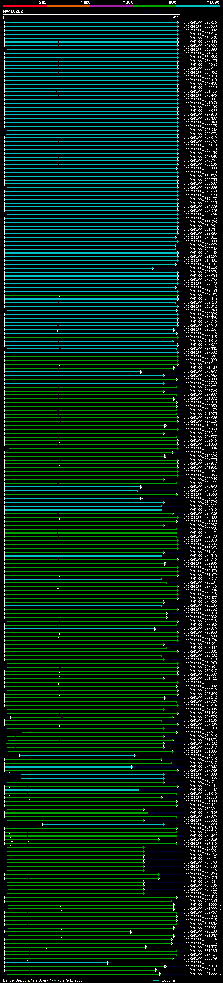Choose UniRef100_A8HJ21 label
This screenshot has width=223, height=983.
pyautogui.click(x=200, y=859)
